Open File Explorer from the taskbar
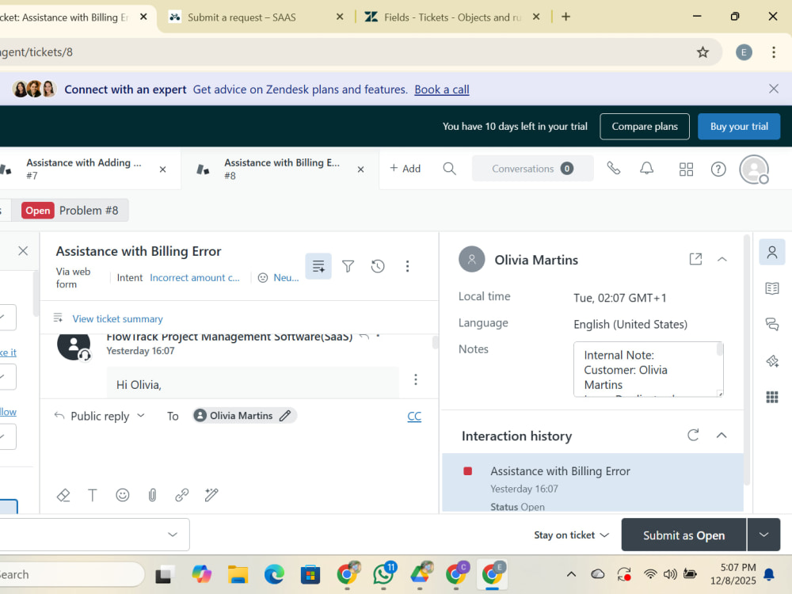Viewport: 792px width, 594px height. pos(238,574)
